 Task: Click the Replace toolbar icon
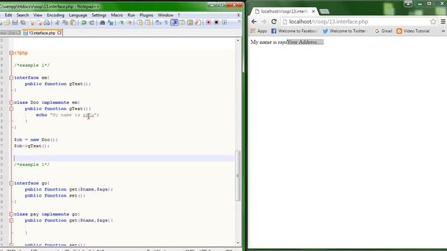110,22
